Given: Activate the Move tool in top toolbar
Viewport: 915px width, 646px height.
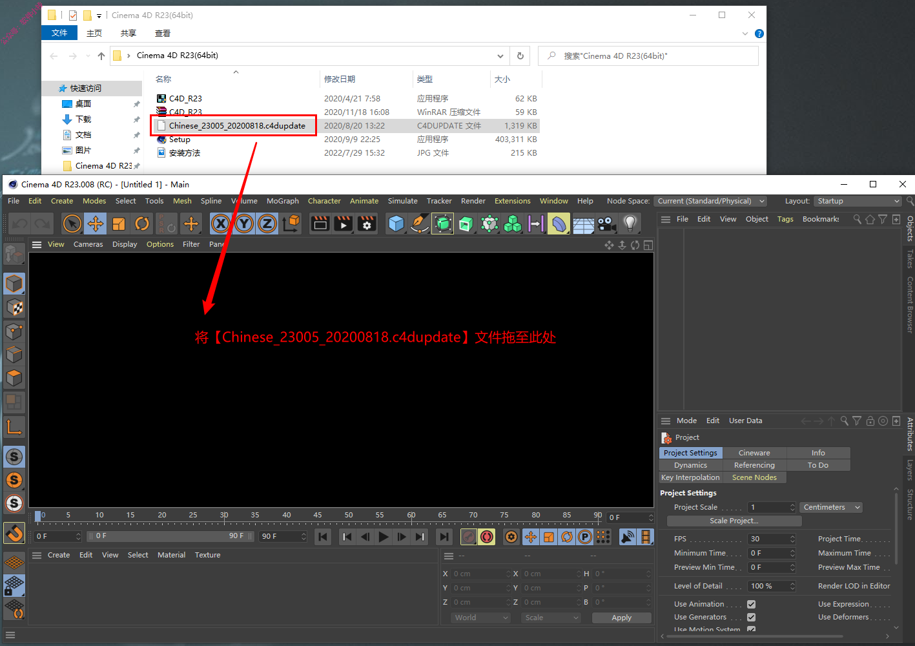Looking at the screenshot, I should (x=96, y=224).
